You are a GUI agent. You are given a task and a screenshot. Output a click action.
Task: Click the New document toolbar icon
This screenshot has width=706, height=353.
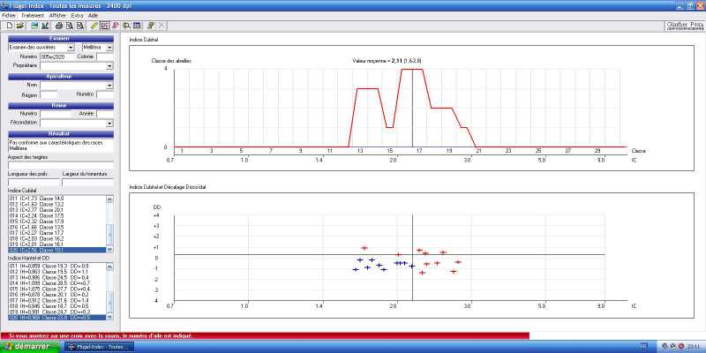coord(8,26)
